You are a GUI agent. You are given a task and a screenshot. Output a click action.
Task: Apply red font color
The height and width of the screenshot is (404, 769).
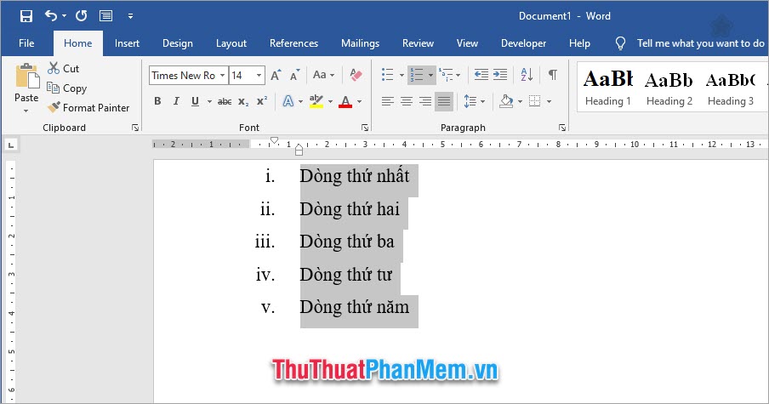(x=345, y=101)
